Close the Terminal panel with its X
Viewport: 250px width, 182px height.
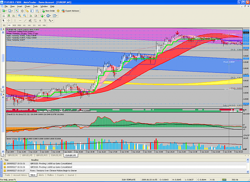[1, 159]
